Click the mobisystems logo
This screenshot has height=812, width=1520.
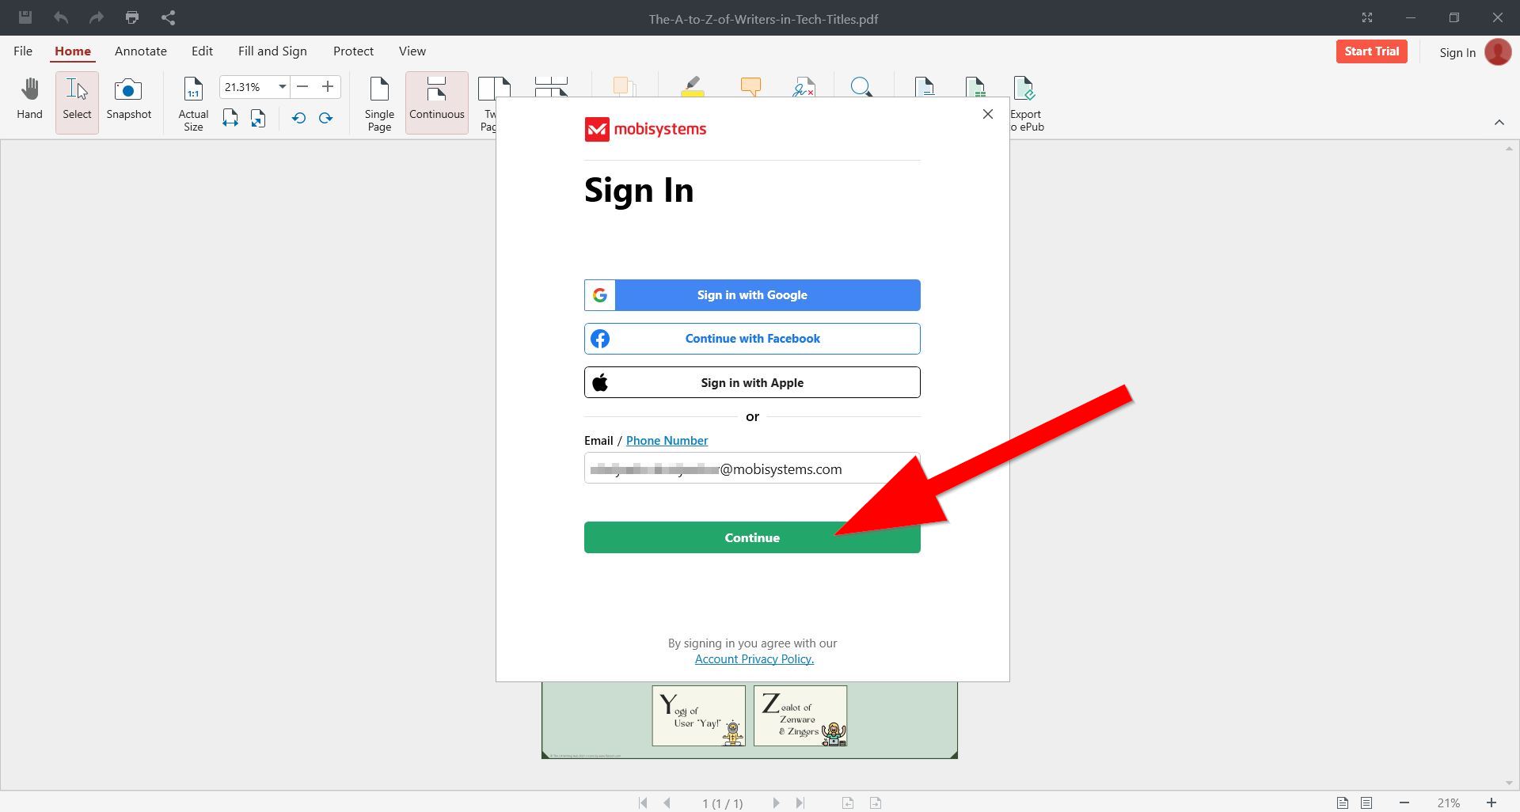tap(645, 129)
